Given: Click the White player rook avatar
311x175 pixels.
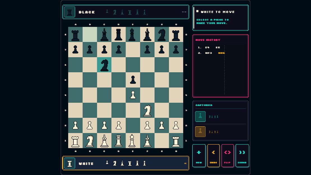Looking at the screenshot, I should pyautogui.click(x=69, y=163).
